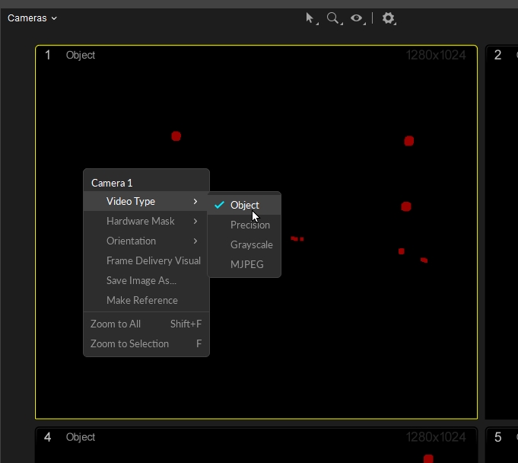Image resolution: width=518 pixels, height=463 pixels.
Task: Click camera 2 view number label
Action: [498, 55]
